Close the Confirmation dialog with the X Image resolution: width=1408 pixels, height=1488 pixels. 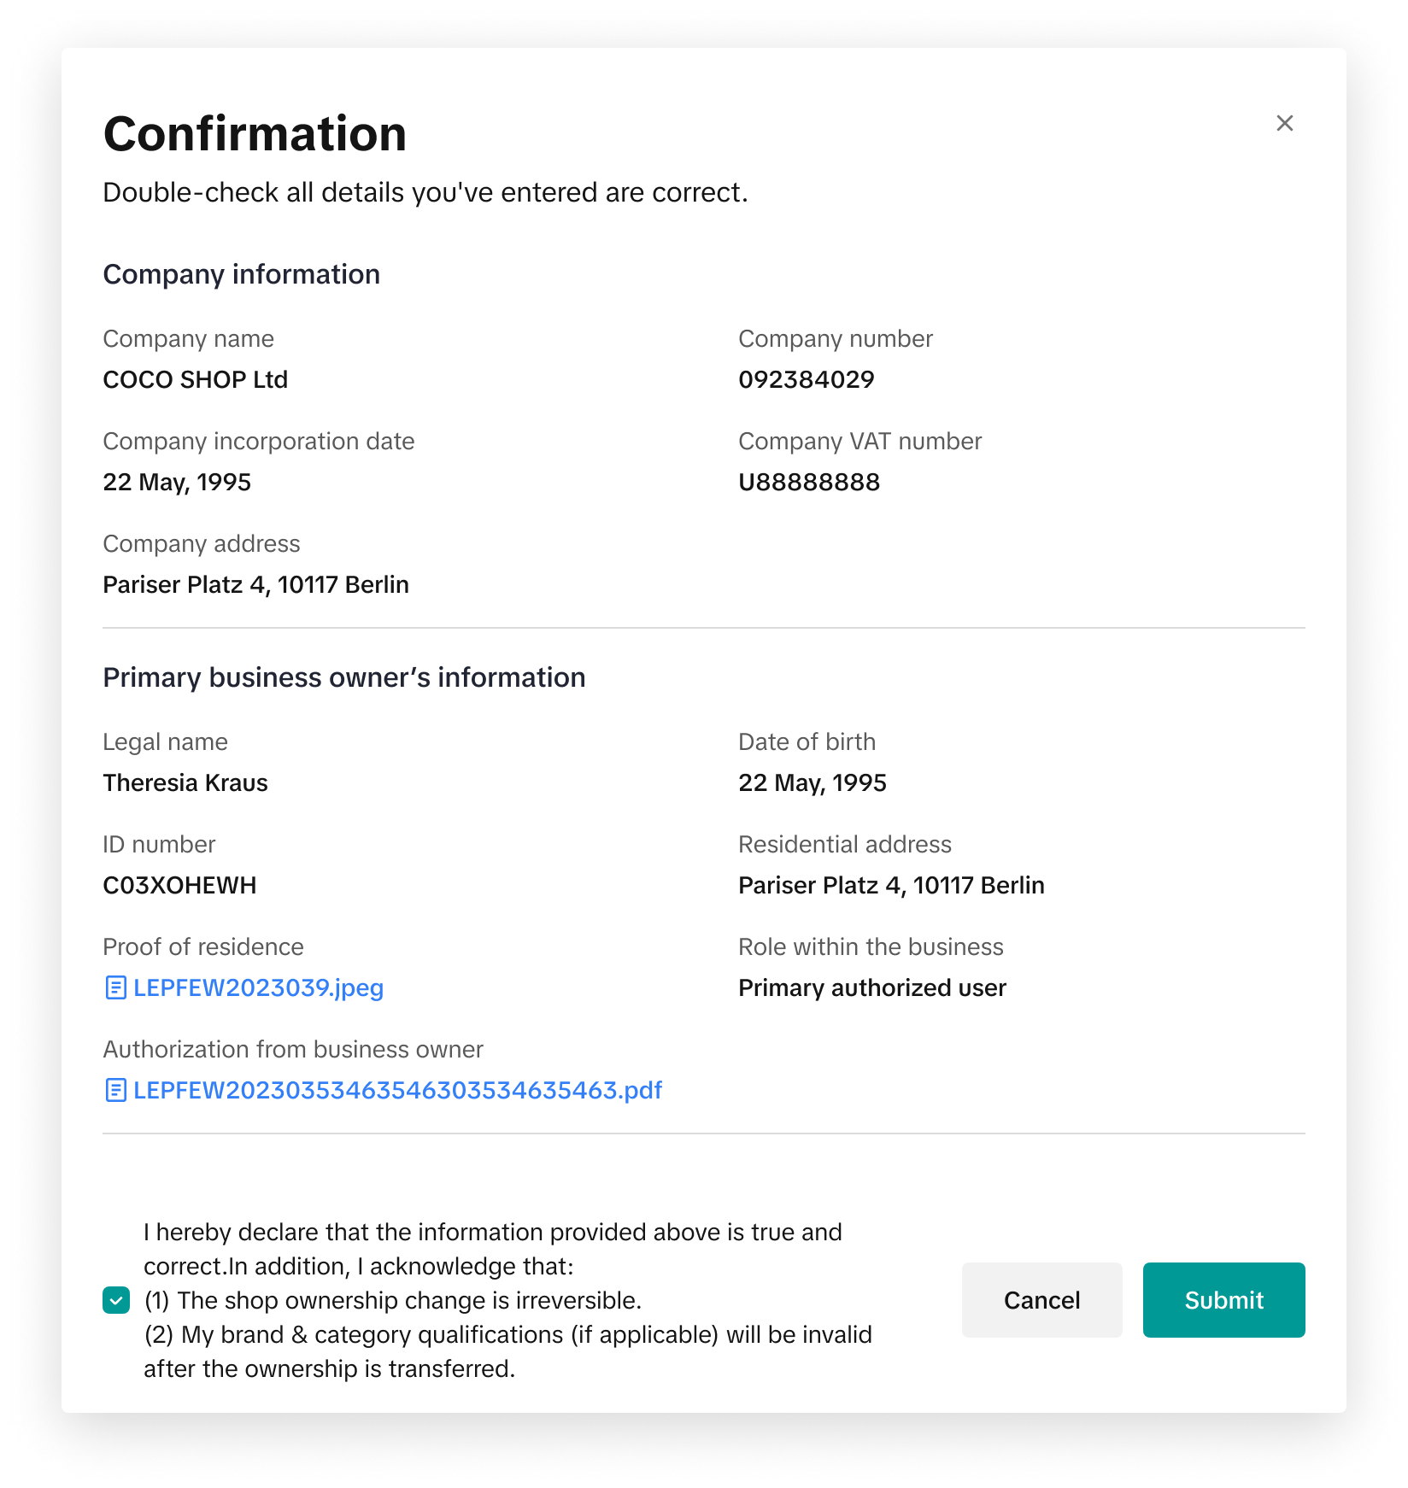(1284, 123)
